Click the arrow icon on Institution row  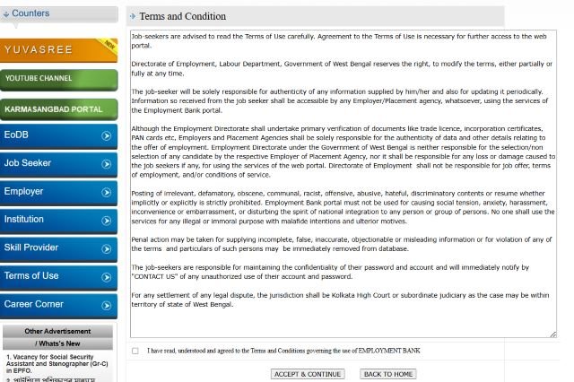tap(106, 221)
